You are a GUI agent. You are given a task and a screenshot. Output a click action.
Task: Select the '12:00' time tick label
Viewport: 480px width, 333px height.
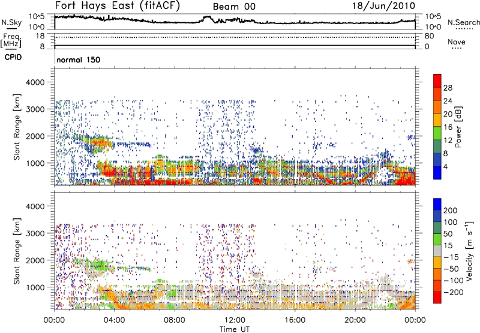235,320
